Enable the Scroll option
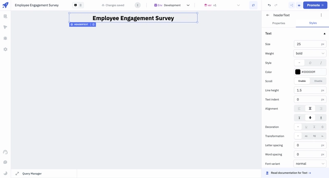 coord(302,81)
